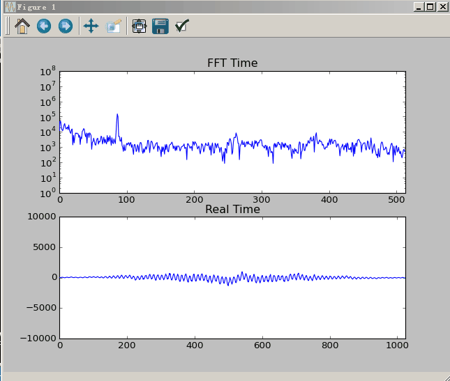Screen dimensions: 450x381
Task: Save the figure with the floppy disk icon
Action: click(160, 26)
